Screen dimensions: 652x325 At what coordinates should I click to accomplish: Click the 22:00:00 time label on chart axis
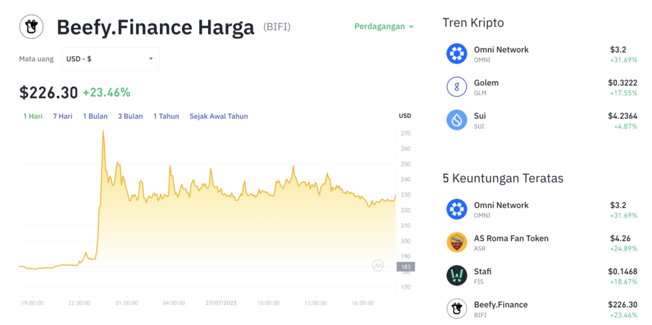pos(80,303)
